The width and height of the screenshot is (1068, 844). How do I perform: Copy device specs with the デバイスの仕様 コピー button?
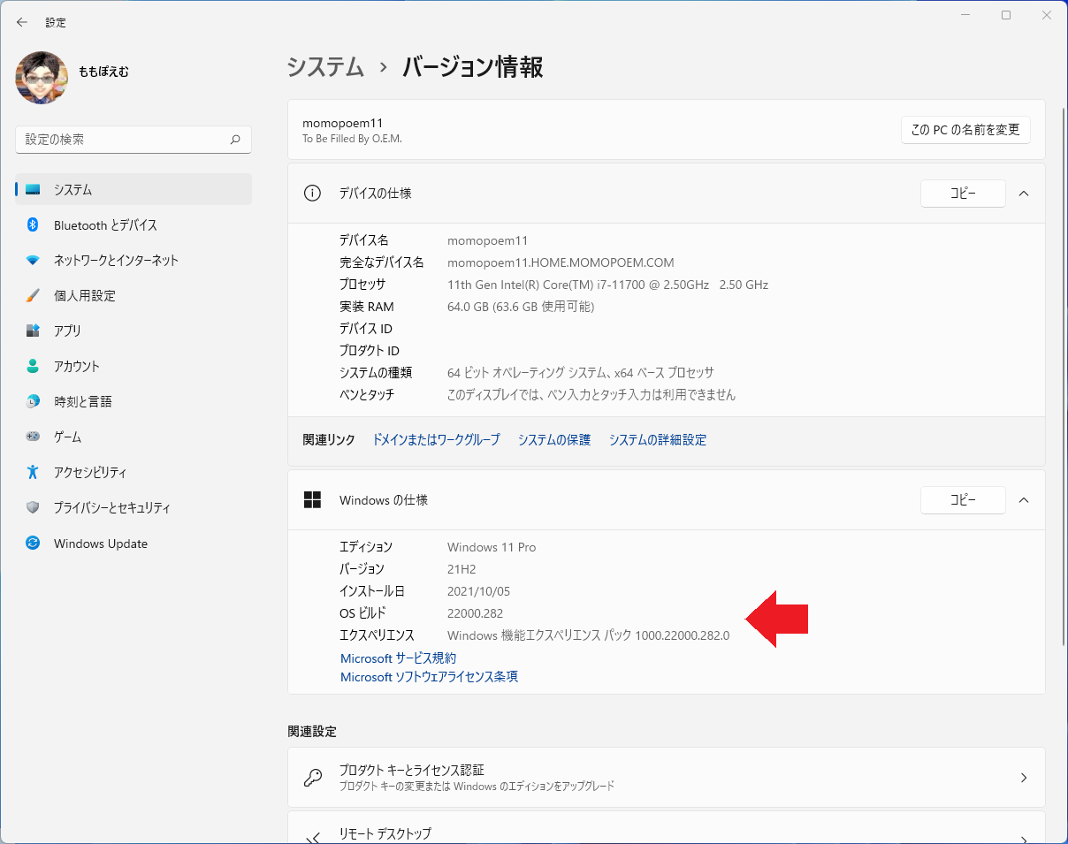point(963,194)
